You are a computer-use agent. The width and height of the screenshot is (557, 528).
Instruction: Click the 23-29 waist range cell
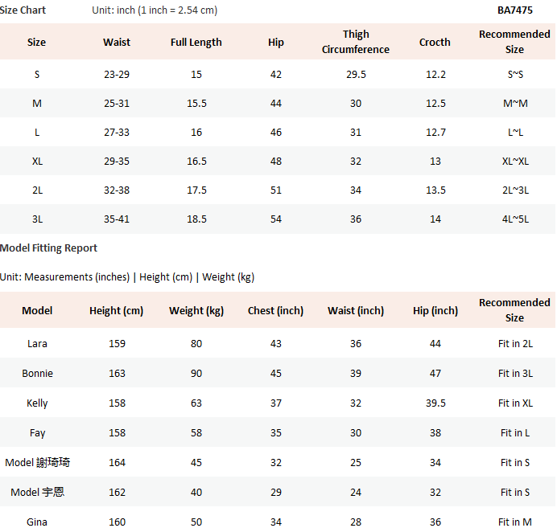click(117, 74)
